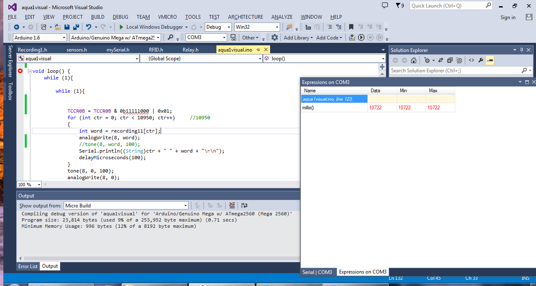Toggle Preview Selected Items in Solution Explorer
Screen dimensions: 536x286
[489, 60]
